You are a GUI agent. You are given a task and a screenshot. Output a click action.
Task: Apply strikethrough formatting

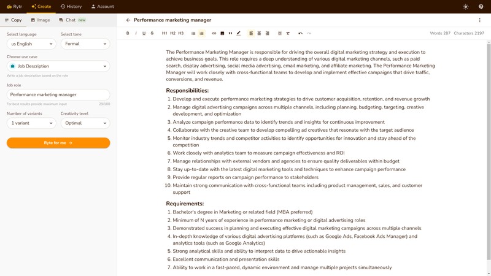152,33
